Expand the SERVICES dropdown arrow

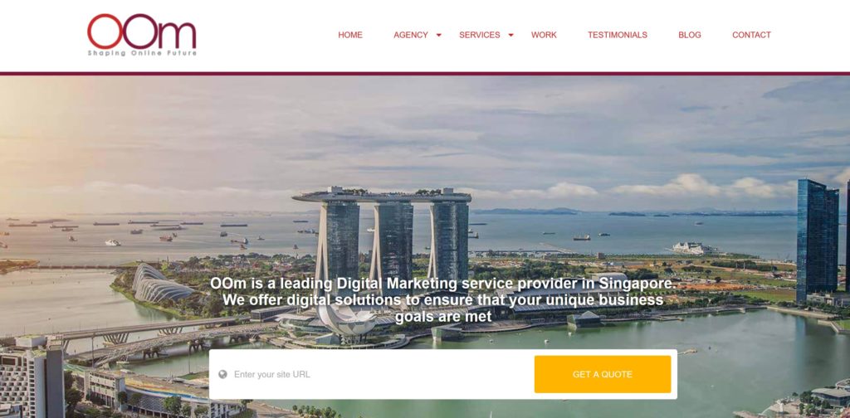coord(510,35)
